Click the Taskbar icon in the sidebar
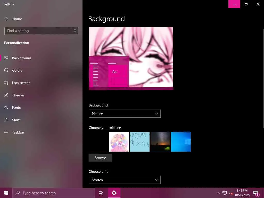 (x=6, y=132)
